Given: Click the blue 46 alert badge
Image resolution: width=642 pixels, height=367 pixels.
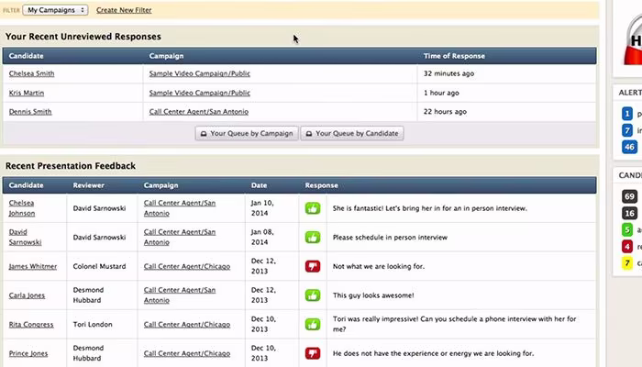Looking at the screenshot, I should pos(629,147).
